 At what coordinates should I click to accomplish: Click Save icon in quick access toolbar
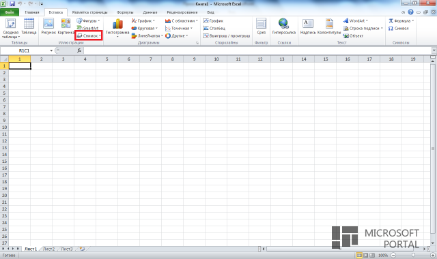point(12,4)
